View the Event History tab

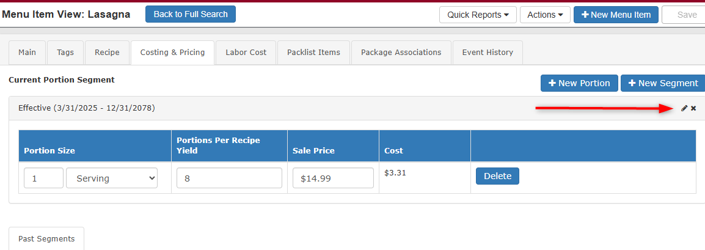pos(488,53)
